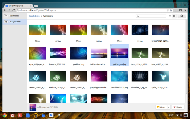
Task: Uncheck the selected goldengate.jpg checkmark
Action: [x=112, y=45]
